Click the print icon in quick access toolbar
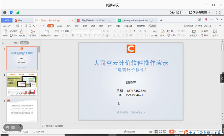This screenshot has height=136, width=224. (x=26, y=26)
